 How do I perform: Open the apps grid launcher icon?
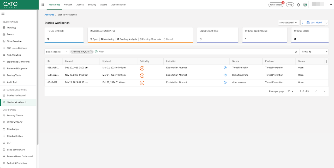(43, 5)
